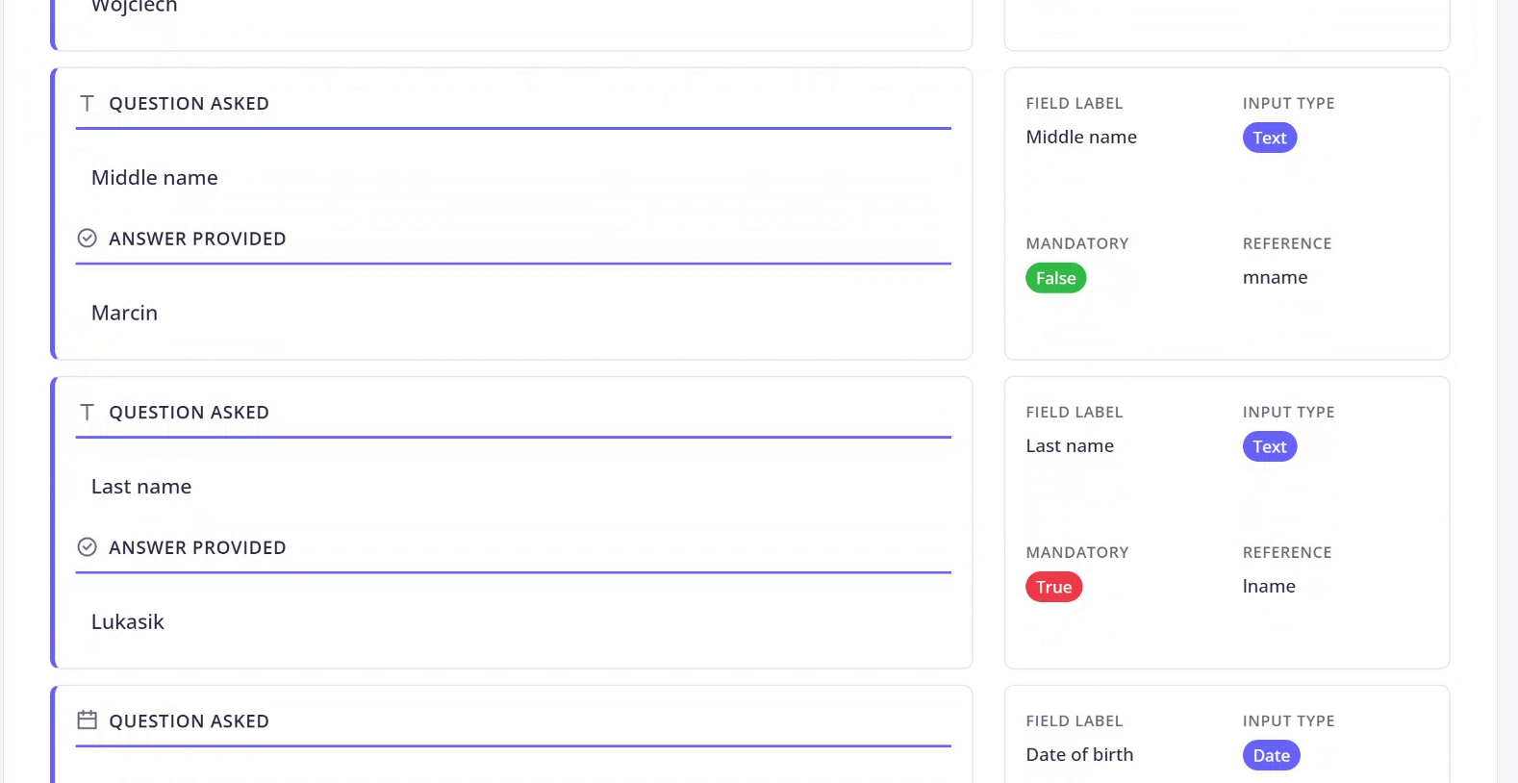This screenshot has height=783, width=1518.
Task: Click the lname reference value
Action: tap(1268, 587)
